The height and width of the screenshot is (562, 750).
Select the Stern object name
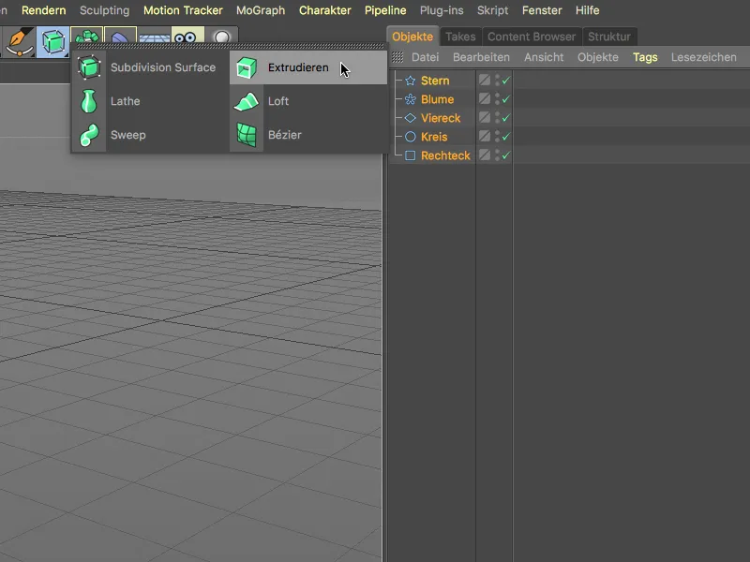coord(435,81)
